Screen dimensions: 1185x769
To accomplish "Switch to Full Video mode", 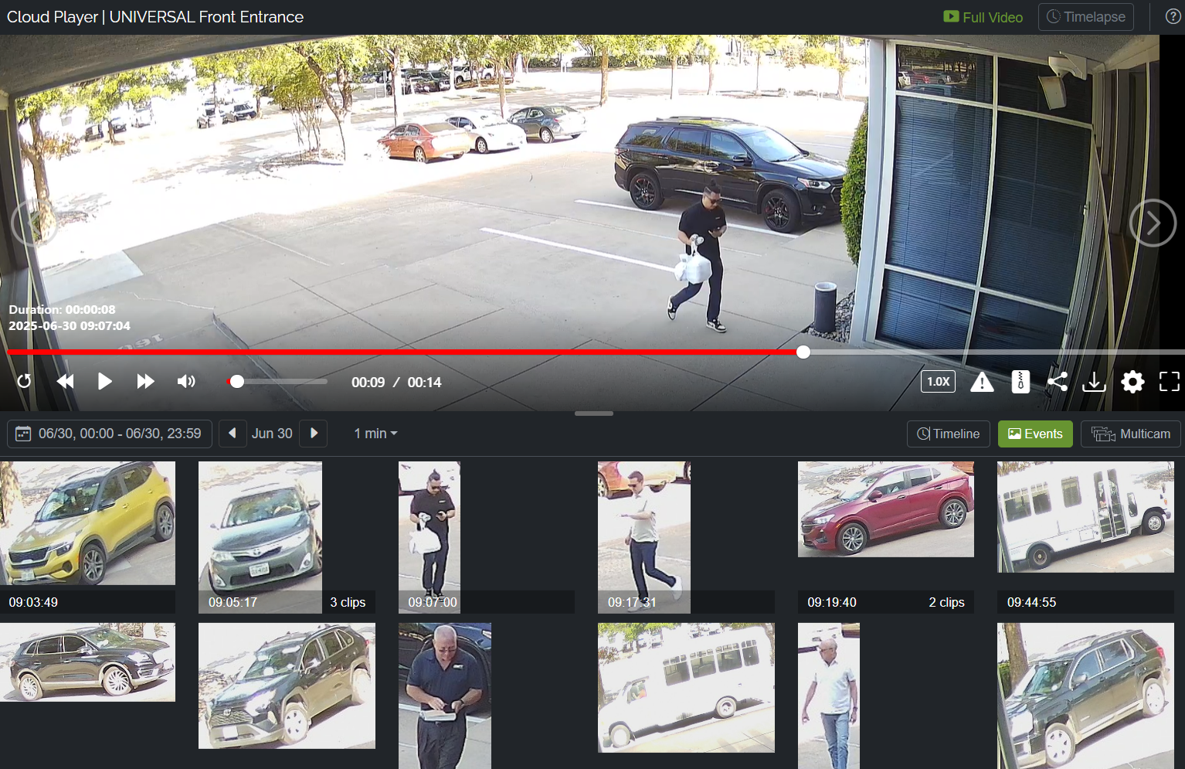I will pyautogui.click(x=983, y=17).
